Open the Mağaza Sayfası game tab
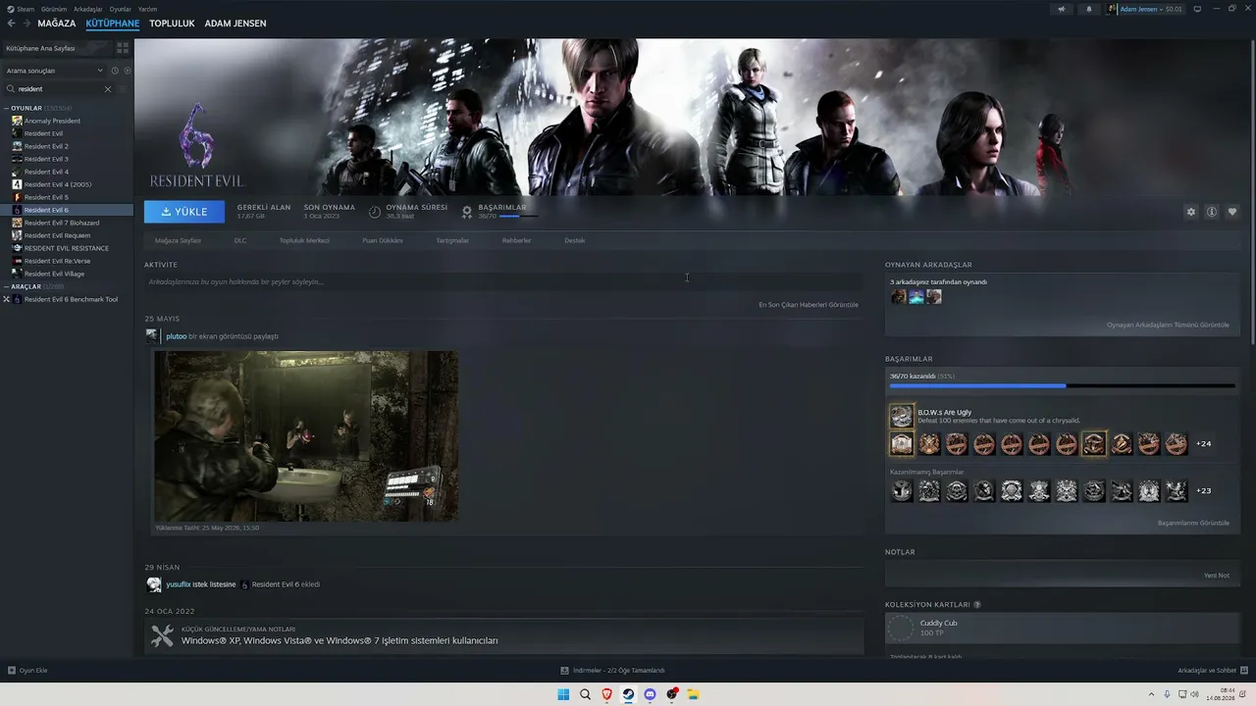Screen dimensions: 1256x706 [178, 240]
